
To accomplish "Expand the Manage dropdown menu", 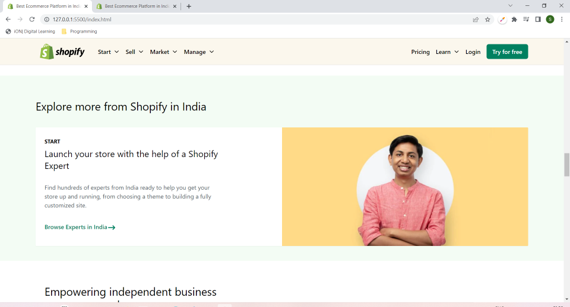I will click(199, 52).
